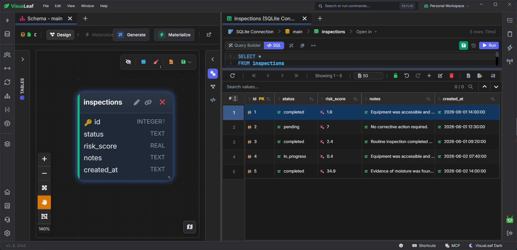Screen dimensions: 517x250
Task: Zoom in with the plus button on canvas
Action: pos(44,159)
